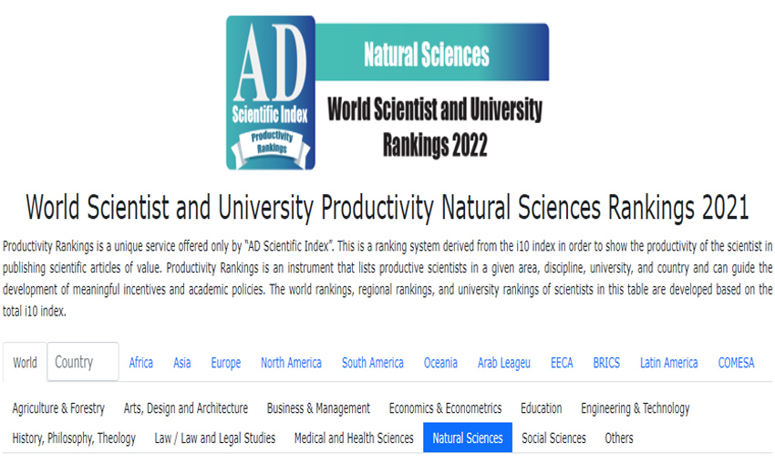Switch to the Africa region tab
The width and height of the screenshot is (775, 474).
tap(141, 363)
